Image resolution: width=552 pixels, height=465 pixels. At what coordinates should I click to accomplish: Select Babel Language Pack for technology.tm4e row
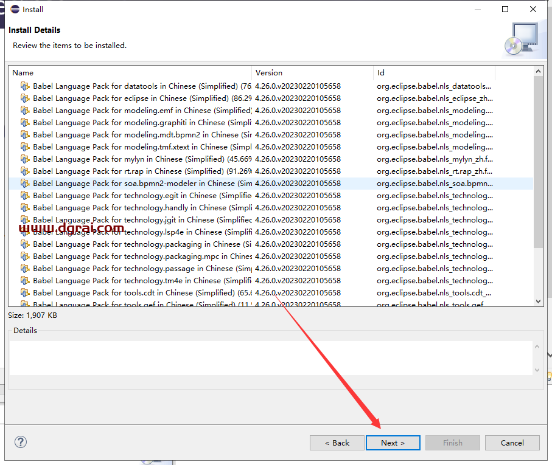[x=271, y=280]
